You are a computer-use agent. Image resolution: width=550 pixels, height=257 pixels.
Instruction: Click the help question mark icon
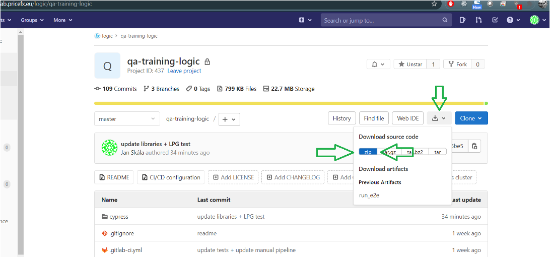point(513,20)
